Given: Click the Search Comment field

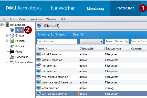Looking at the screenshot, I should (139, 41).
